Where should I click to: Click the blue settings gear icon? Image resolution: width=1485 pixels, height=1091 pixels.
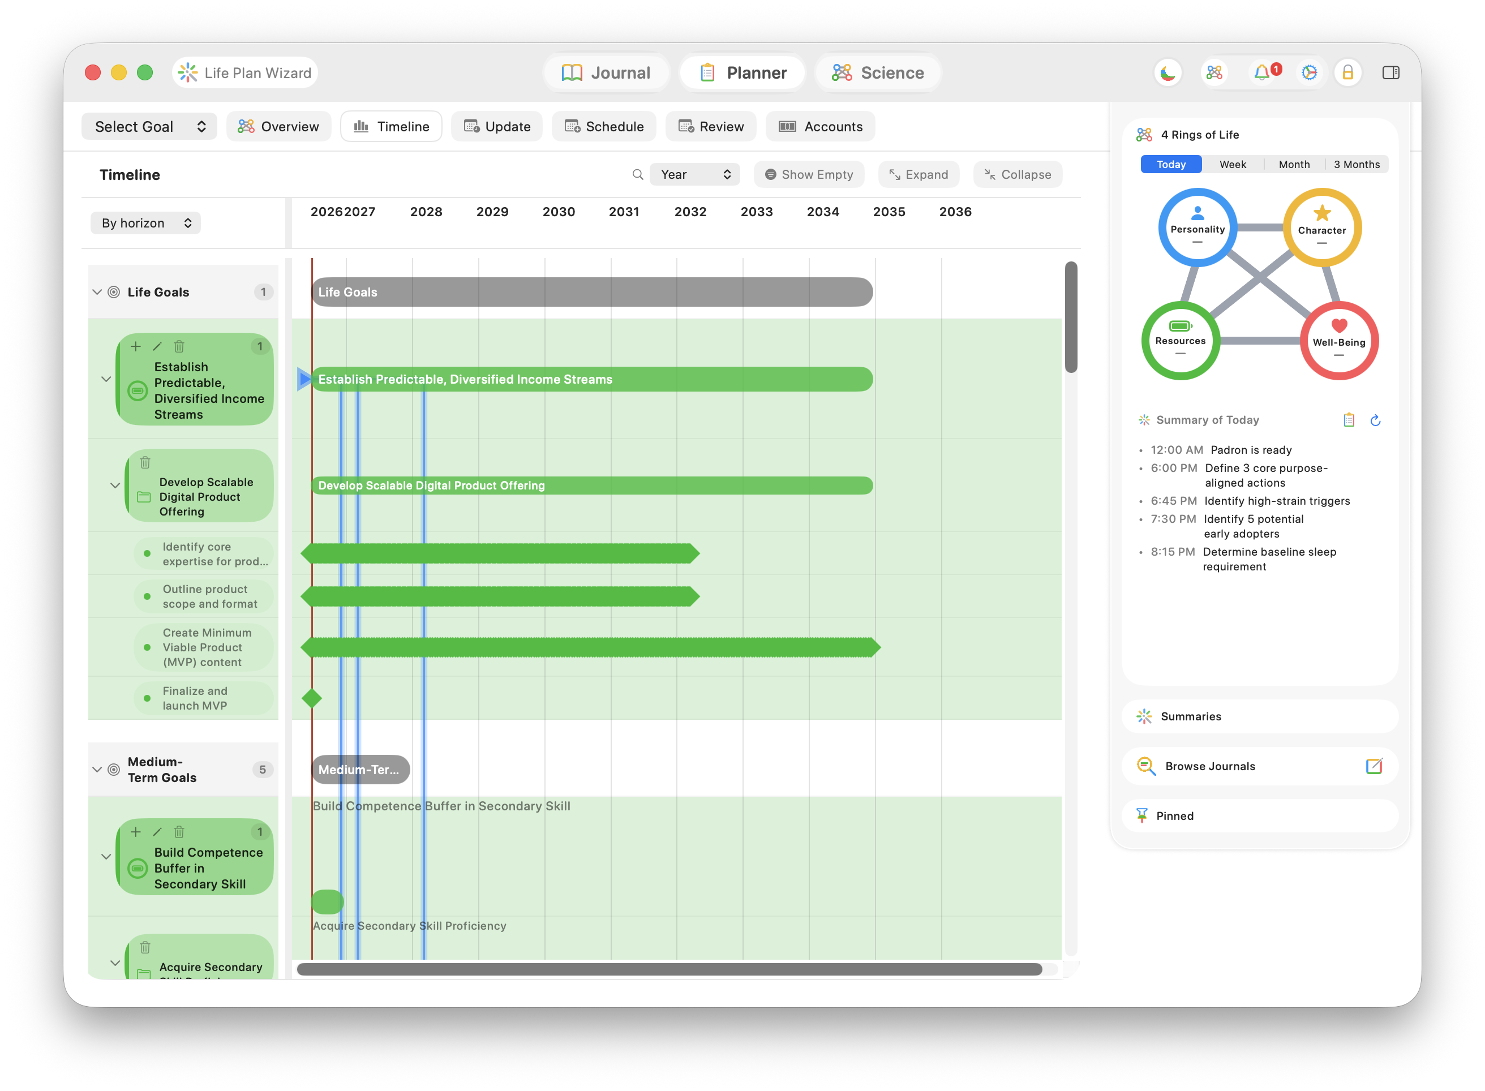[1308, 72]
